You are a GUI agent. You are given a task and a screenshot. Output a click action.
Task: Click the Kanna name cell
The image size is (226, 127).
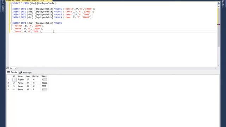(21, 83)
